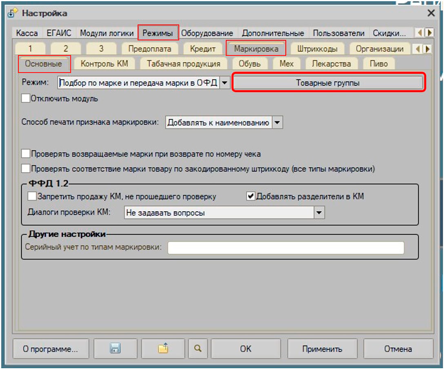Click the folder export icon button
445x369 pixels.
pos(163,349)
